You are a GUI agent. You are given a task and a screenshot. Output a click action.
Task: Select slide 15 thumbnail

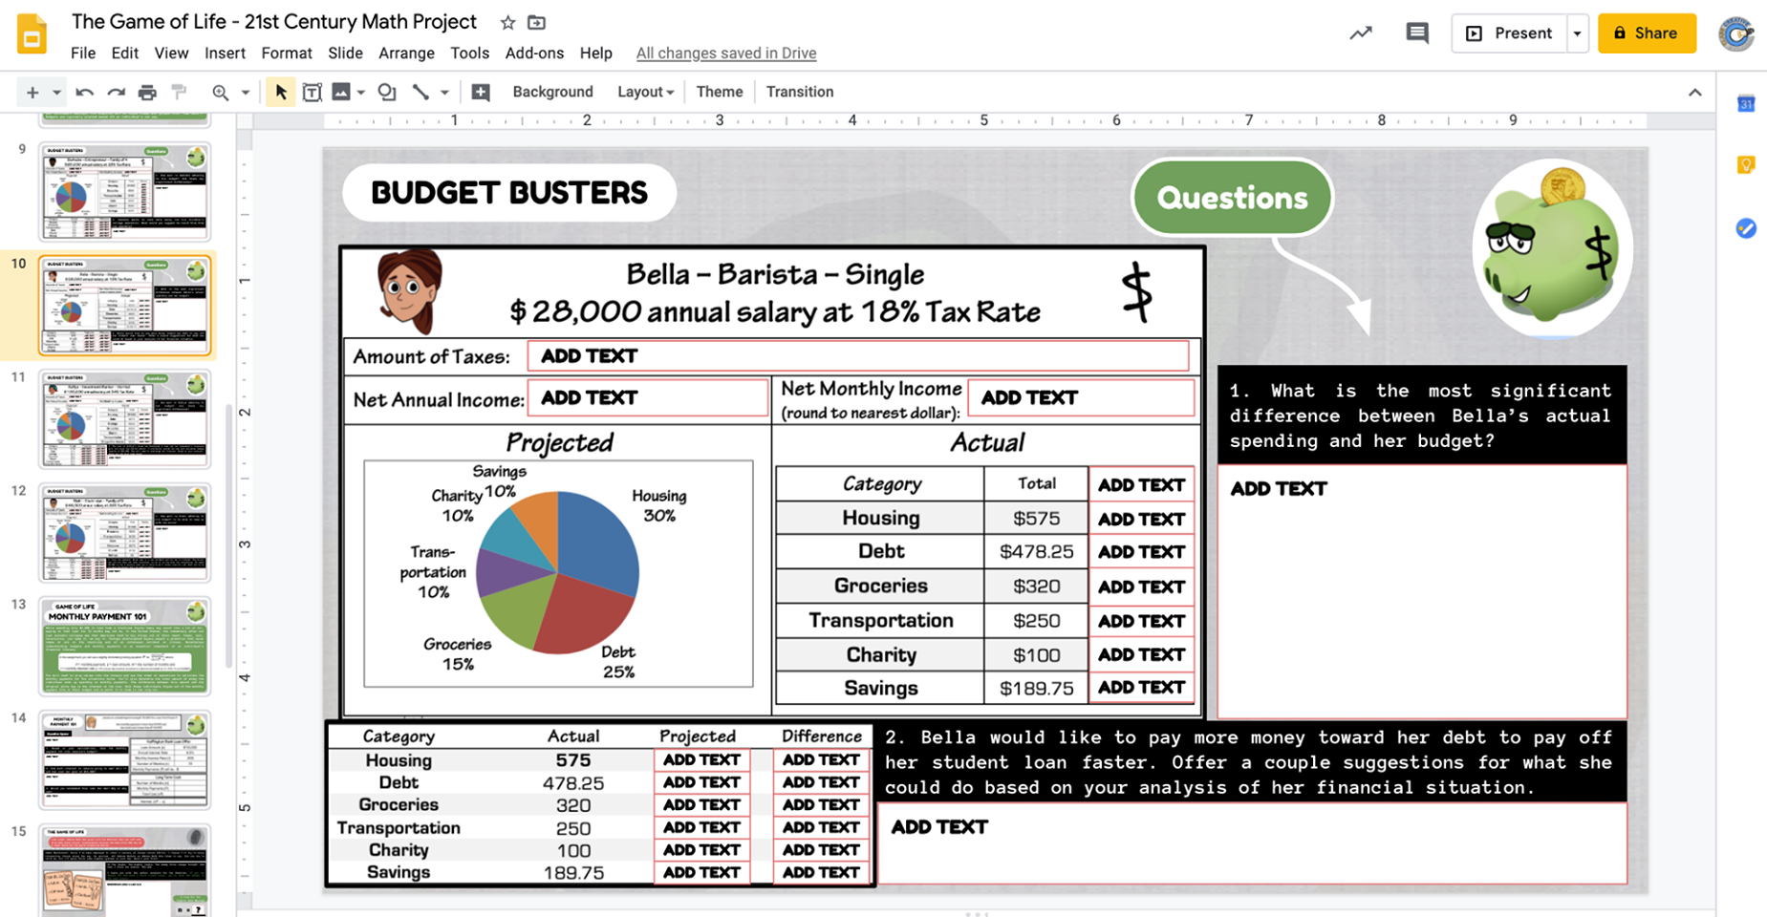point(124,871)
